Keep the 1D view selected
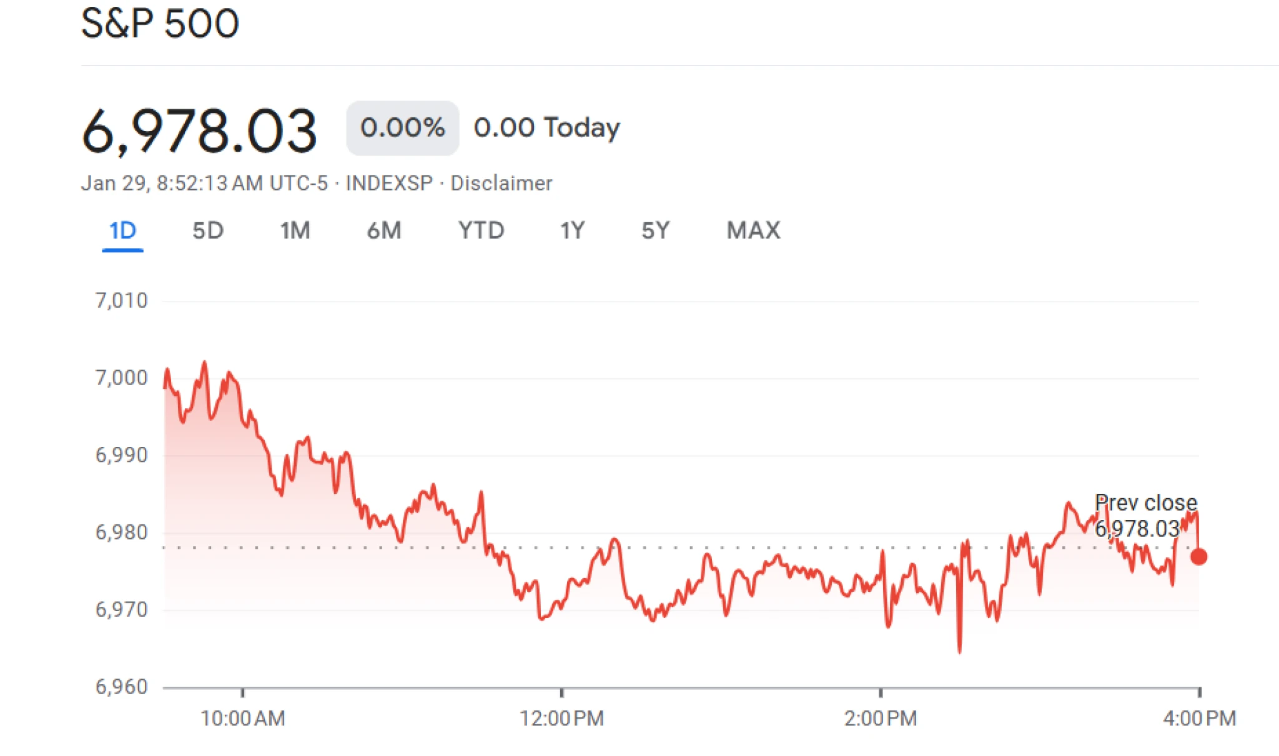 click(122, 230)
